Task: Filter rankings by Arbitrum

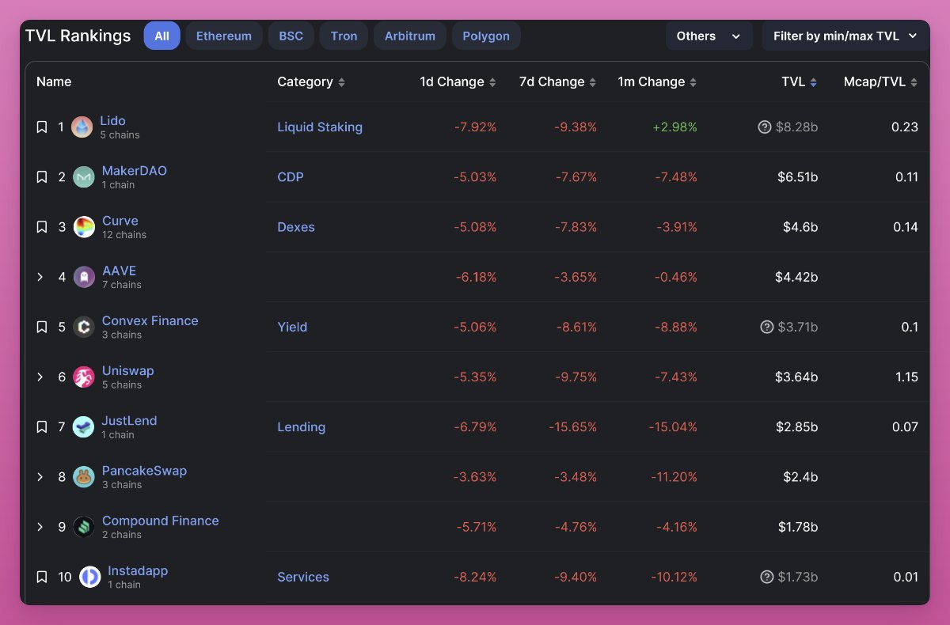Action: 409,36
